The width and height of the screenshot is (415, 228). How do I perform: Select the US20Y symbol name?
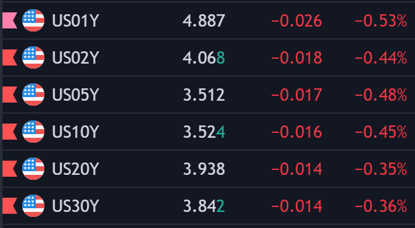coord(75,169)
